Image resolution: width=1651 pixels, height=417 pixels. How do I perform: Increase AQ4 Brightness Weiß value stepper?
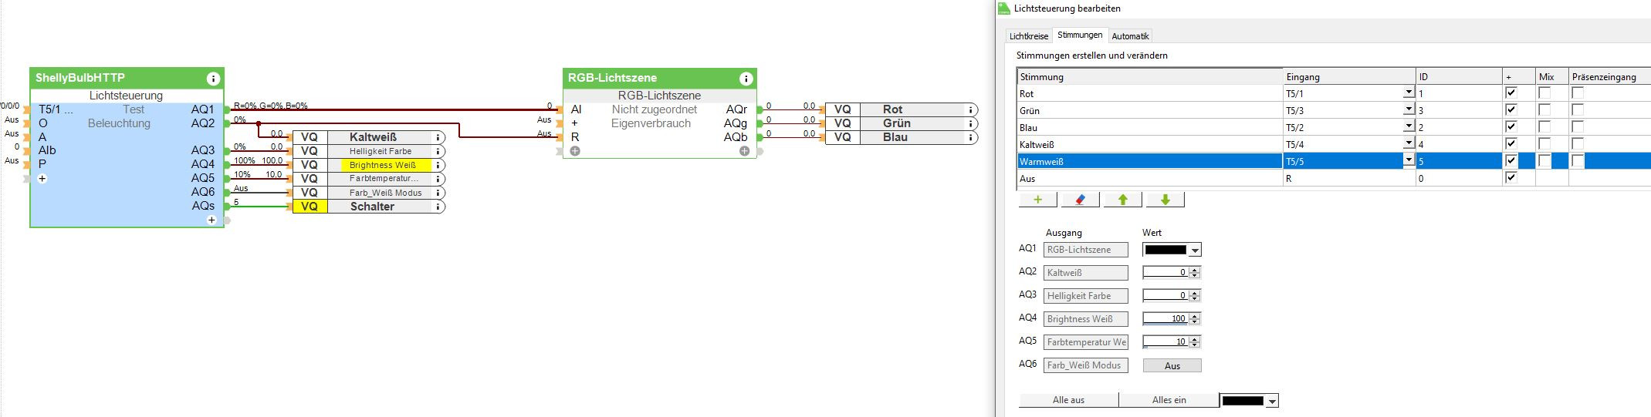(1195, 316)
